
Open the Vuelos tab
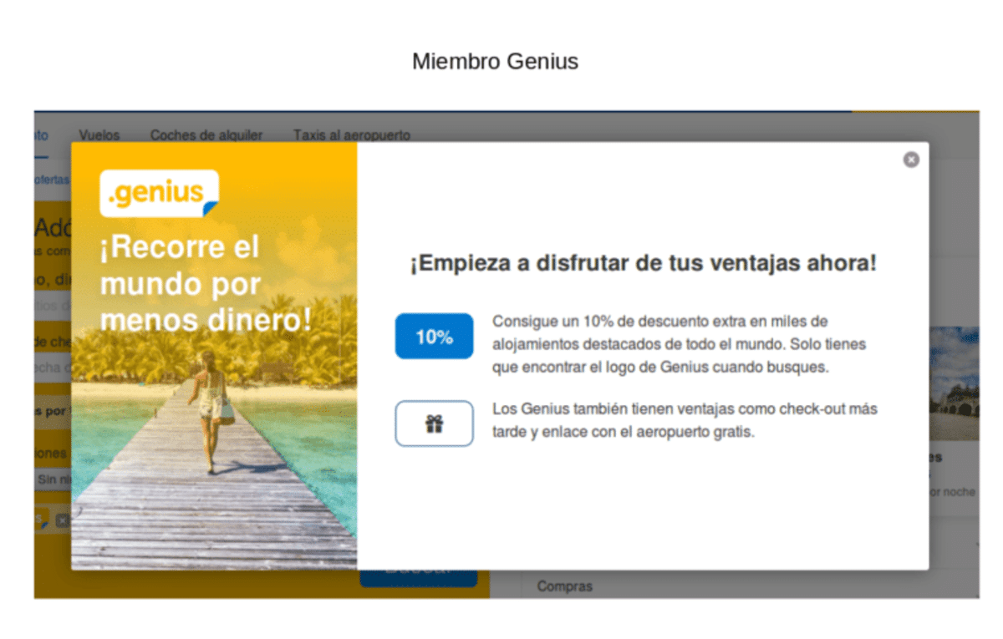(x=99, y=134)
